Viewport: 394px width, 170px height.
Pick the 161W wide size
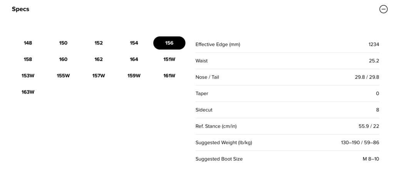click(x=169, y=76)
